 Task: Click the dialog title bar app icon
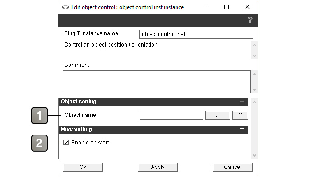click(65, 7)
